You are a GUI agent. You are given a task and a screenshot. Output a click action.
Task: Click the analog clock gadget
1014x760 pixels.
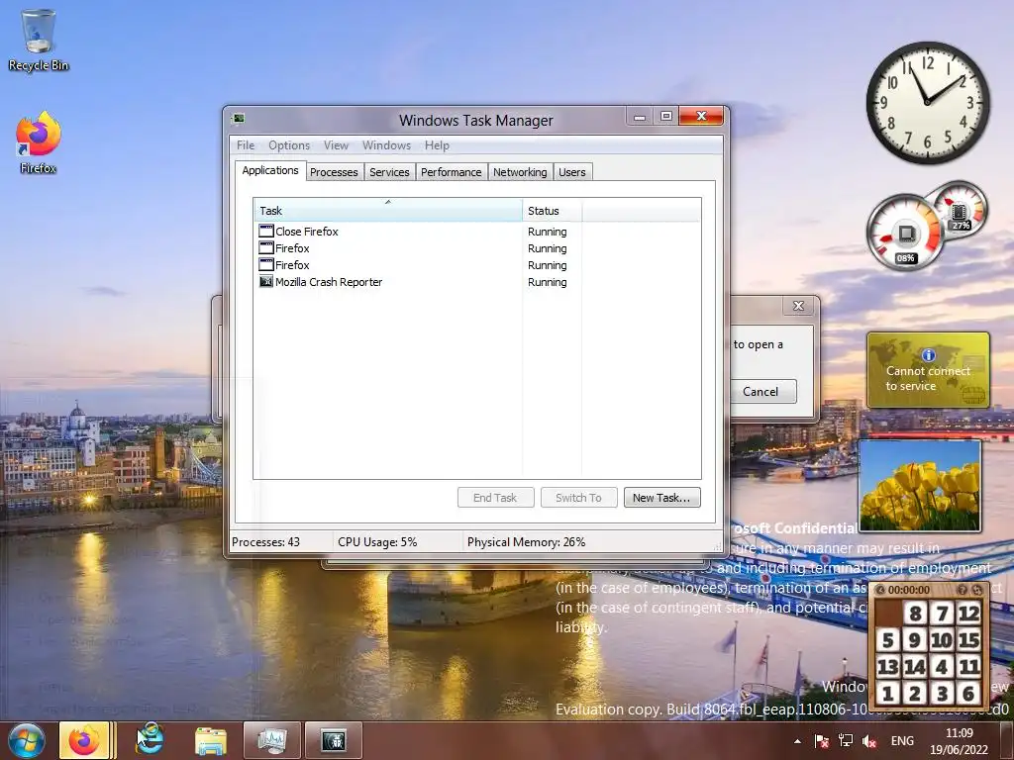(927, 102)
